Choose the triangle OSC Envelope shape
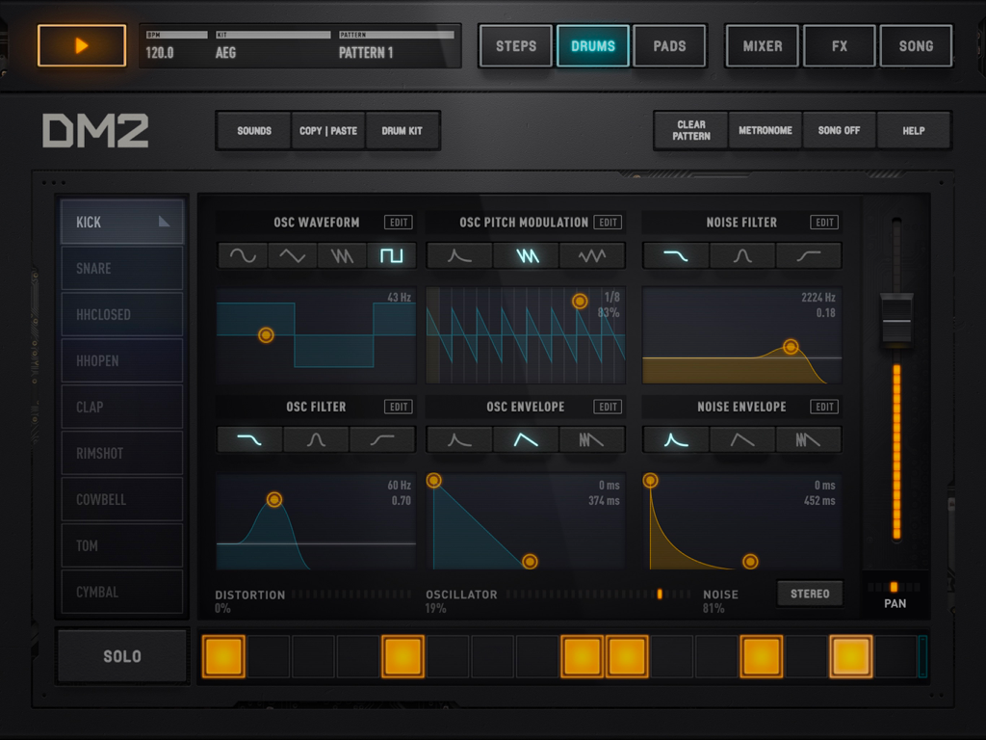The height and width of the screenshot is (740, 986). pyautogui.click(x=525, y=439)
